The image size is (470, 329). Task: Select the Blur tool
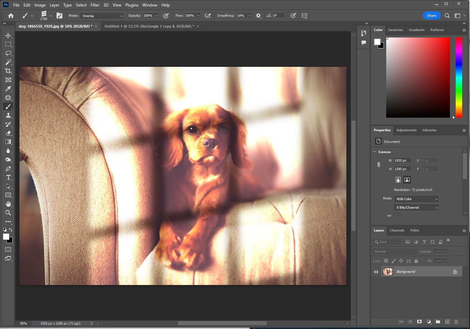click(8, 151)
